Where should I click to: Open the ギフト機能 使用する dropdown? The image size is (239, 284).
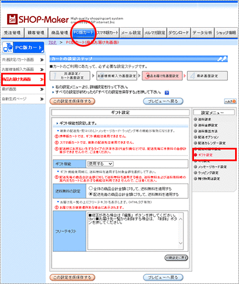[x=100, y=164]
